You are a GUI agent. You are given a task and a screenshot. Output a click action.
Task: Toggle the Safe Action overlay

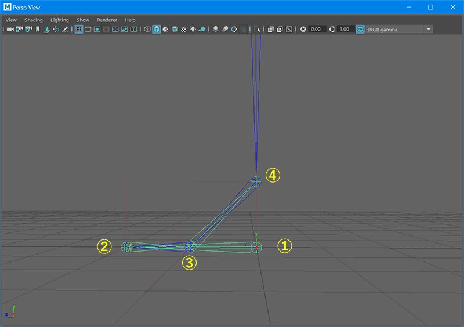point(125,29)
